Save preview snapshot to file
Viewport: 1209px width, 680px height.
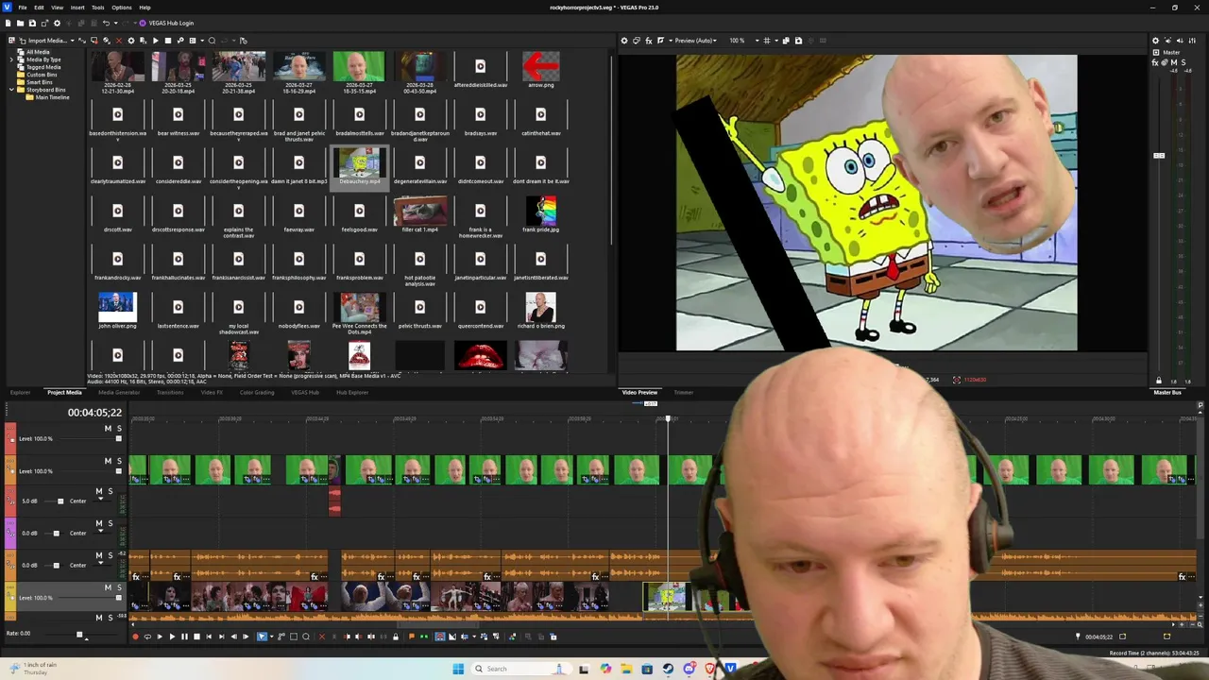(798, 41)
